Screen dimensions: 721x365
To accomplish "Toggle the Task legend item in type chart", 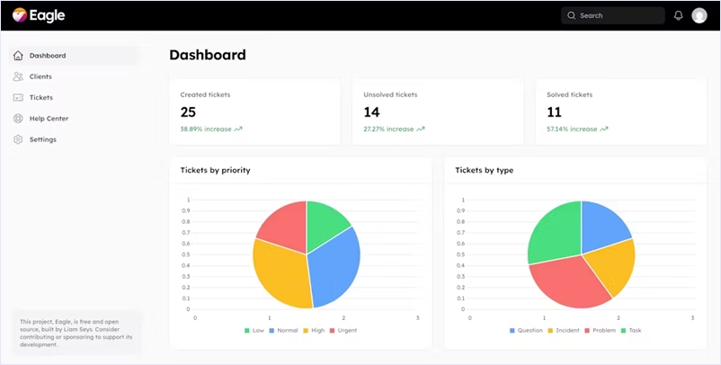I will pyautogui.click(x=629, y=331).
